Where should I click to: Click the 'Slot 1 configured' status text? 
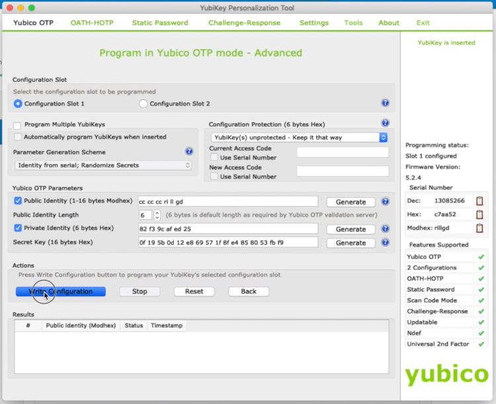[x=431, y=156]
